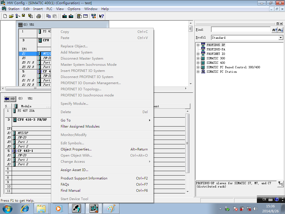Open the Help menu
Image resolution: width=285 pixels, height=214 pixels.
pos(105,9)
